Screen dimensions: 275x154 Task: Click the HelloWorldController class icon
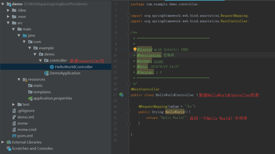(x=52, y=67)
